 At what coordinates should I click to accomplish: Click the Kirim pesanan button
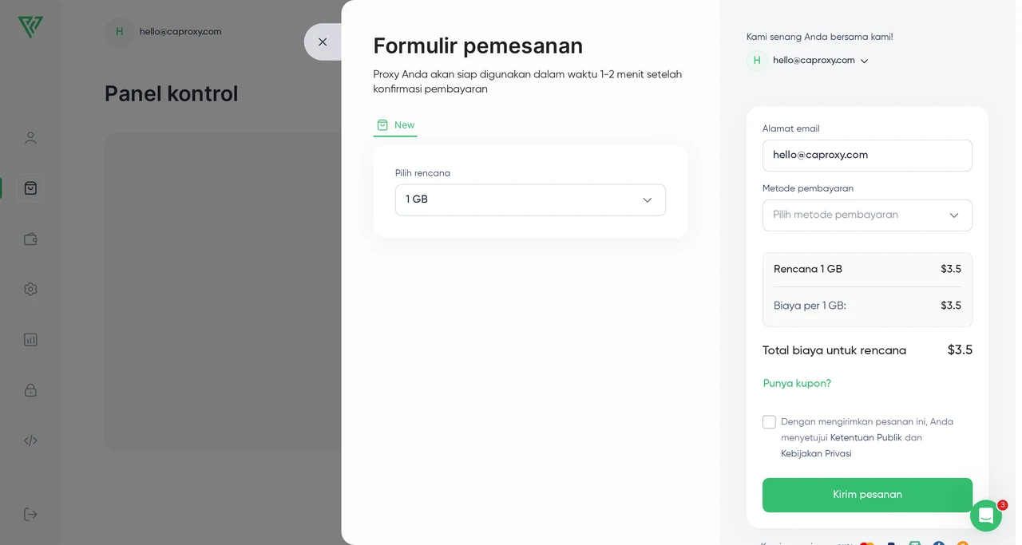867,495
